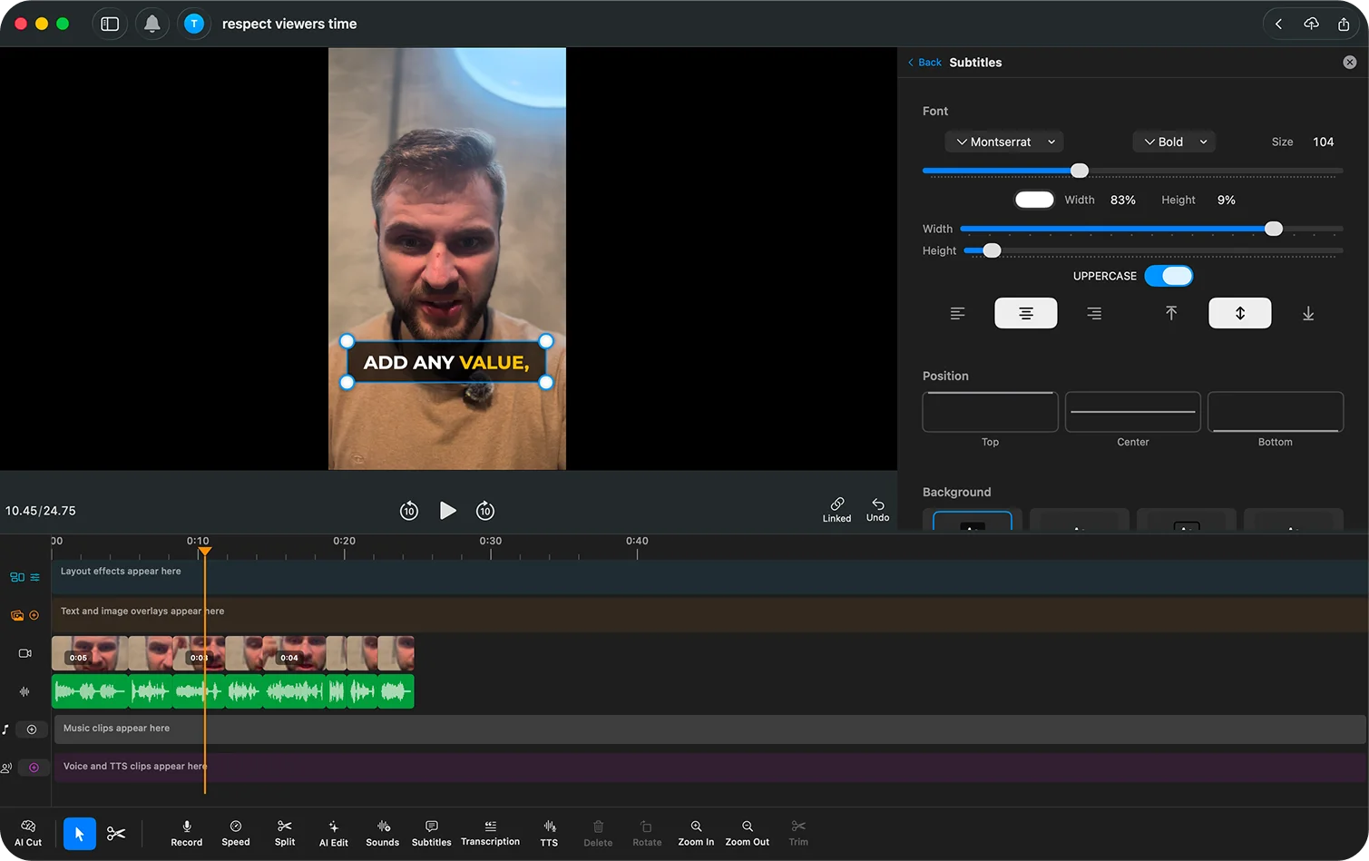
Task: Open notifications bell
Action: [152, 24]
